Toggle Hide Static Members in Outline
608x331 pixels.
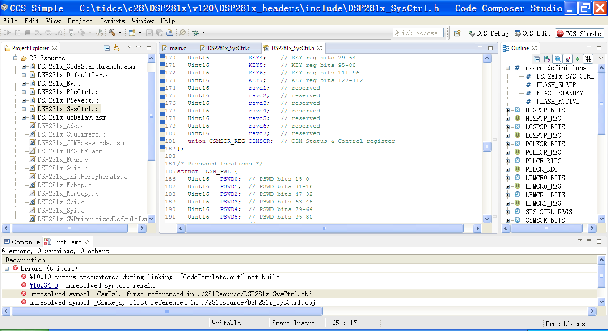[567, 58]
